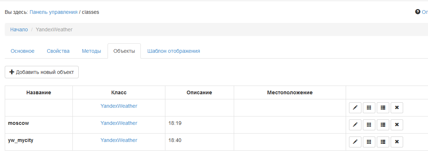Open the Методы tab
Screen dimensions: 428x166
point(91,51)
